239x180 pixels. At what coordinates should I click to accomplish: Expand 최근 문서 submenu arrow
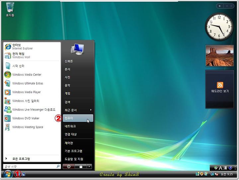(91, 110)
